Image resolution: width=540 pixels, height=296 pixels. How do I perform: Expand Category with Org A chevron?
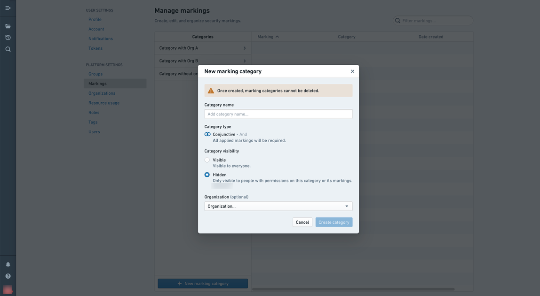coord(245,48)
